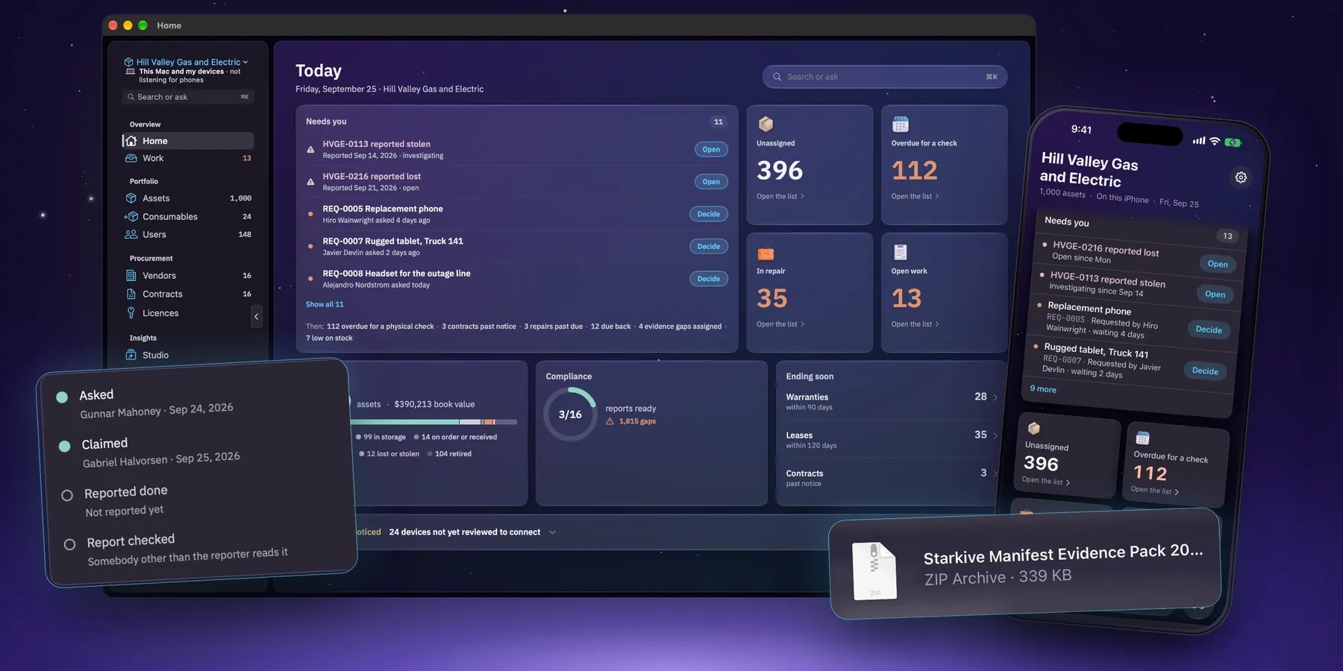Click the toolbox icon on In repair card
Viewport: 1343px width, 671px height.
point(766,253)
